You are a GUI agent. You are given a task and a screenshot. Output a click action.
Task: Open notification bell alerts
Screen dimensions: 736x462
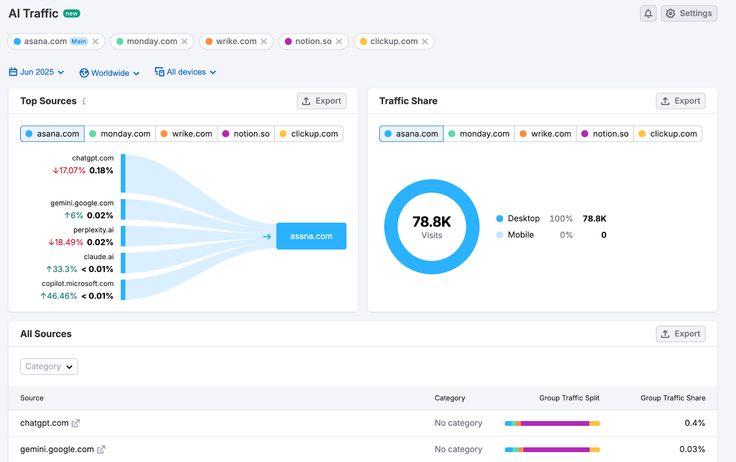[x=648, y=13]
